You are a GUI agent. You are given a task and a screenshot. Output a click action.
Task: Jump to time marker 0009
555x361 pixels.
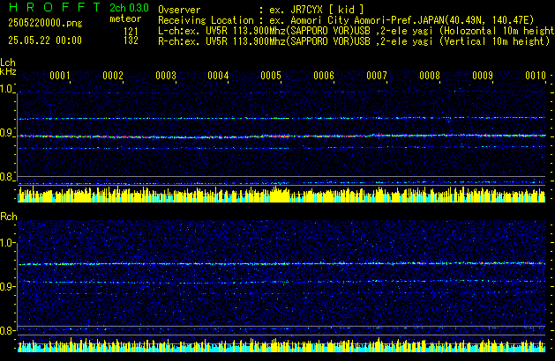483,76
